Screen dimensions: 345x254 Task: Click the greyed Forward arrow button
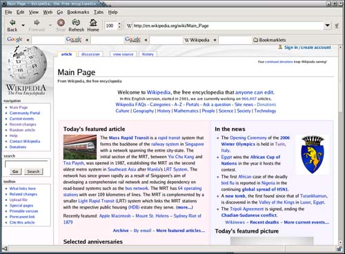tap(37, 25)
